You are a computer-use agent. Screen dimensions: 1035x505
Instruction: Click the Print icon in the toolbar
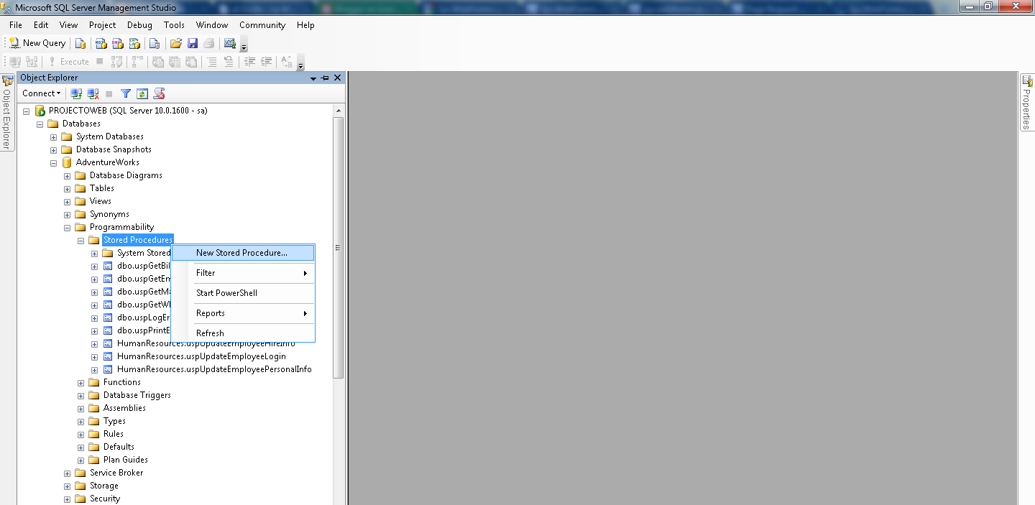pyautogui.click(x=208, y=43)
